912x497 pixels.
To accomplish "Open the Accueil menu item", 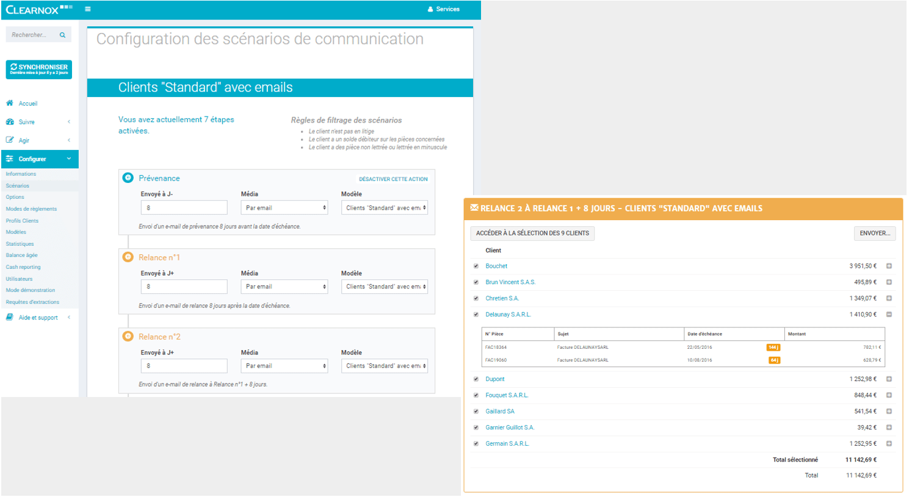I will [40, 103].
